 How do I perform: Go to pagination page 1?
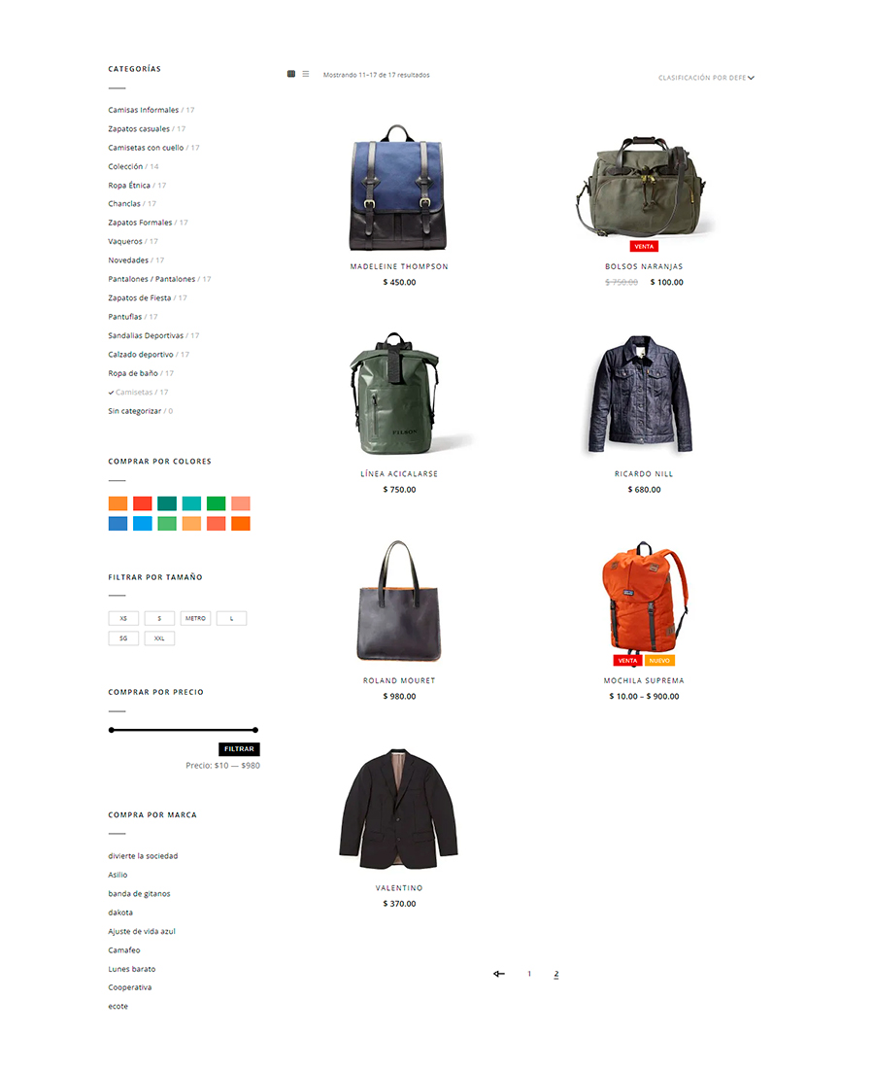529,974
